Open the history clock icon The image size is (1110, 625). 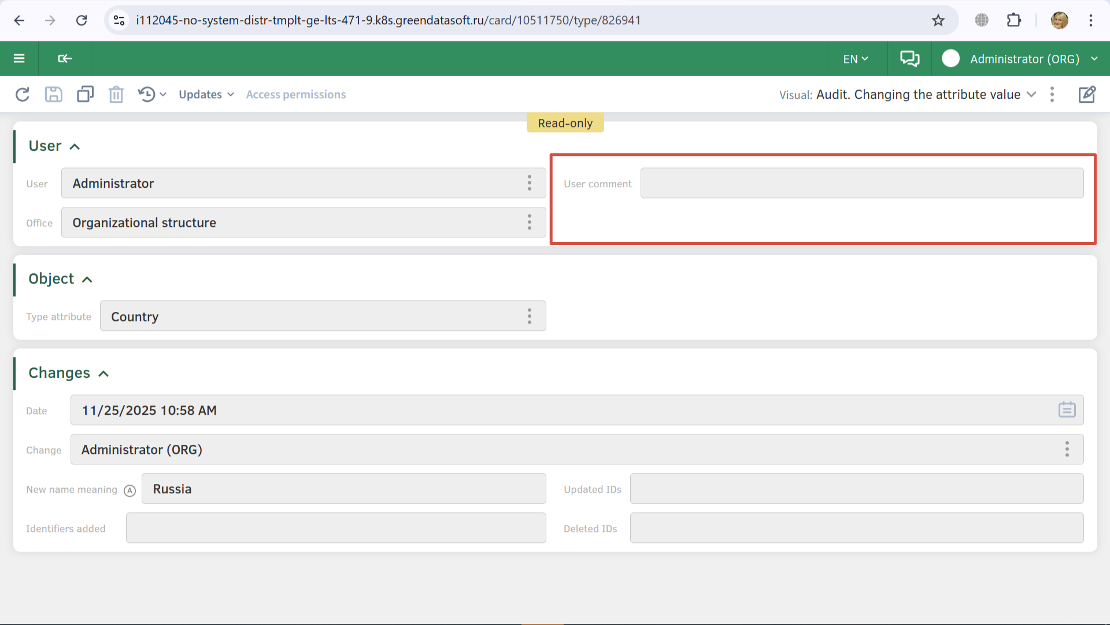[x=147, y=94]
